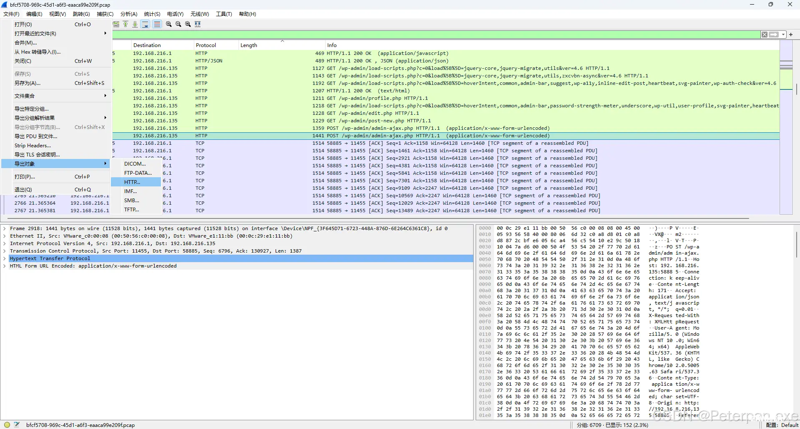This screenshot has height=429, width=800.
Task: Select Strip Headers... menu entry
Action: click(x=56, y=146)
